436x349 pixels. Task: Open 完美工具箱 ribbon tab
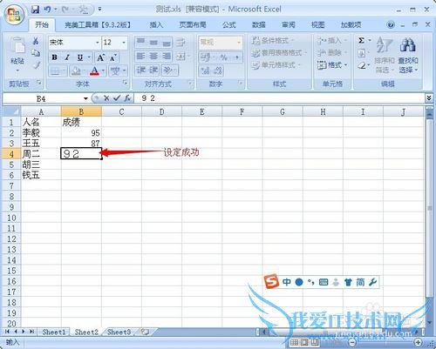click(x=99, y=25)
